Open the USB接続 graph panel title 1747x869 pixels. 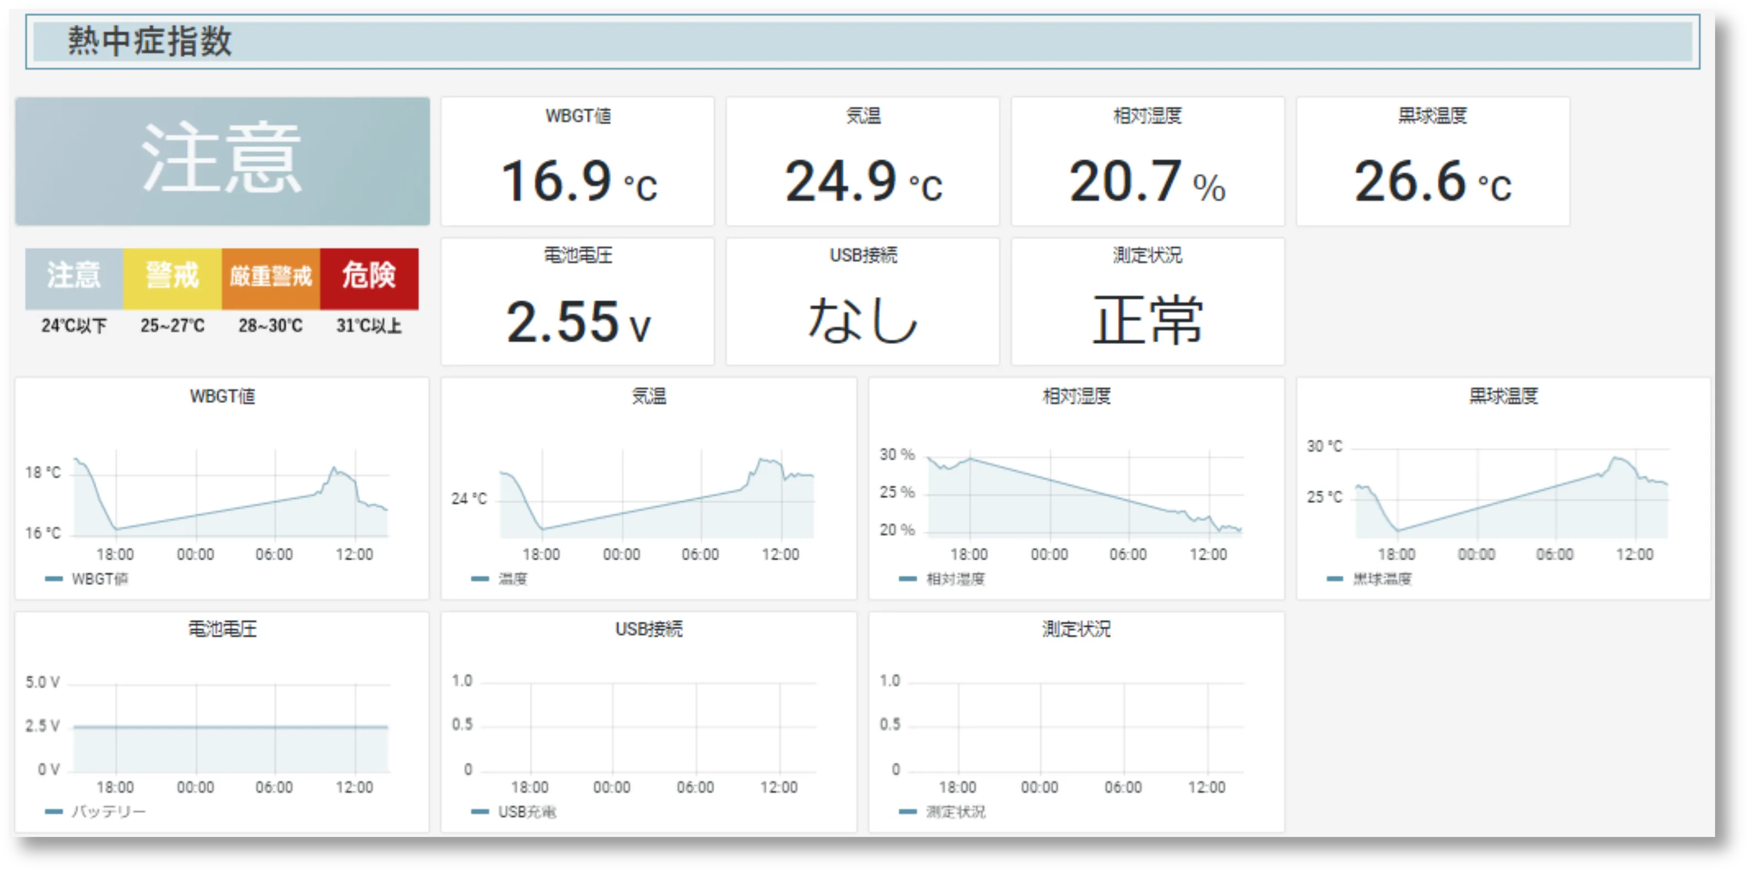point(649,629)
